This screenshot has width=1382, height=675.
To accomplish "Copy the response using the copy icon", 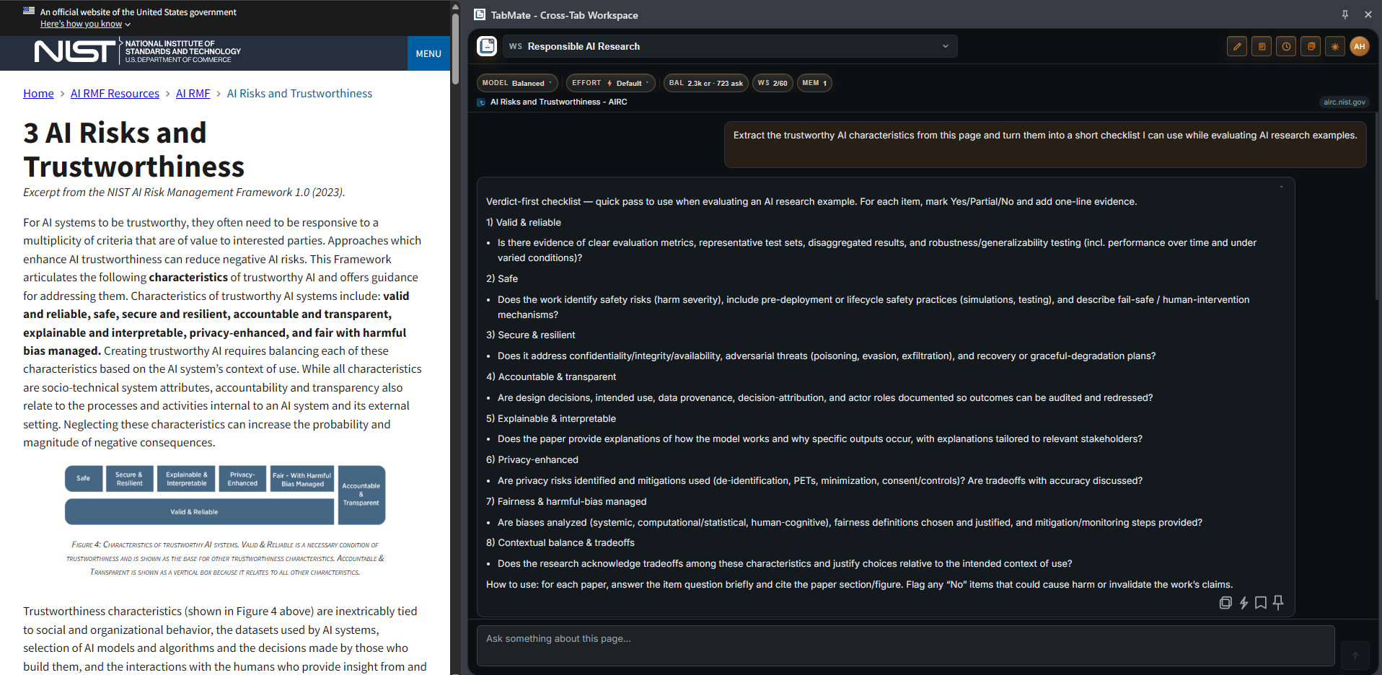I will point(1225,603).
